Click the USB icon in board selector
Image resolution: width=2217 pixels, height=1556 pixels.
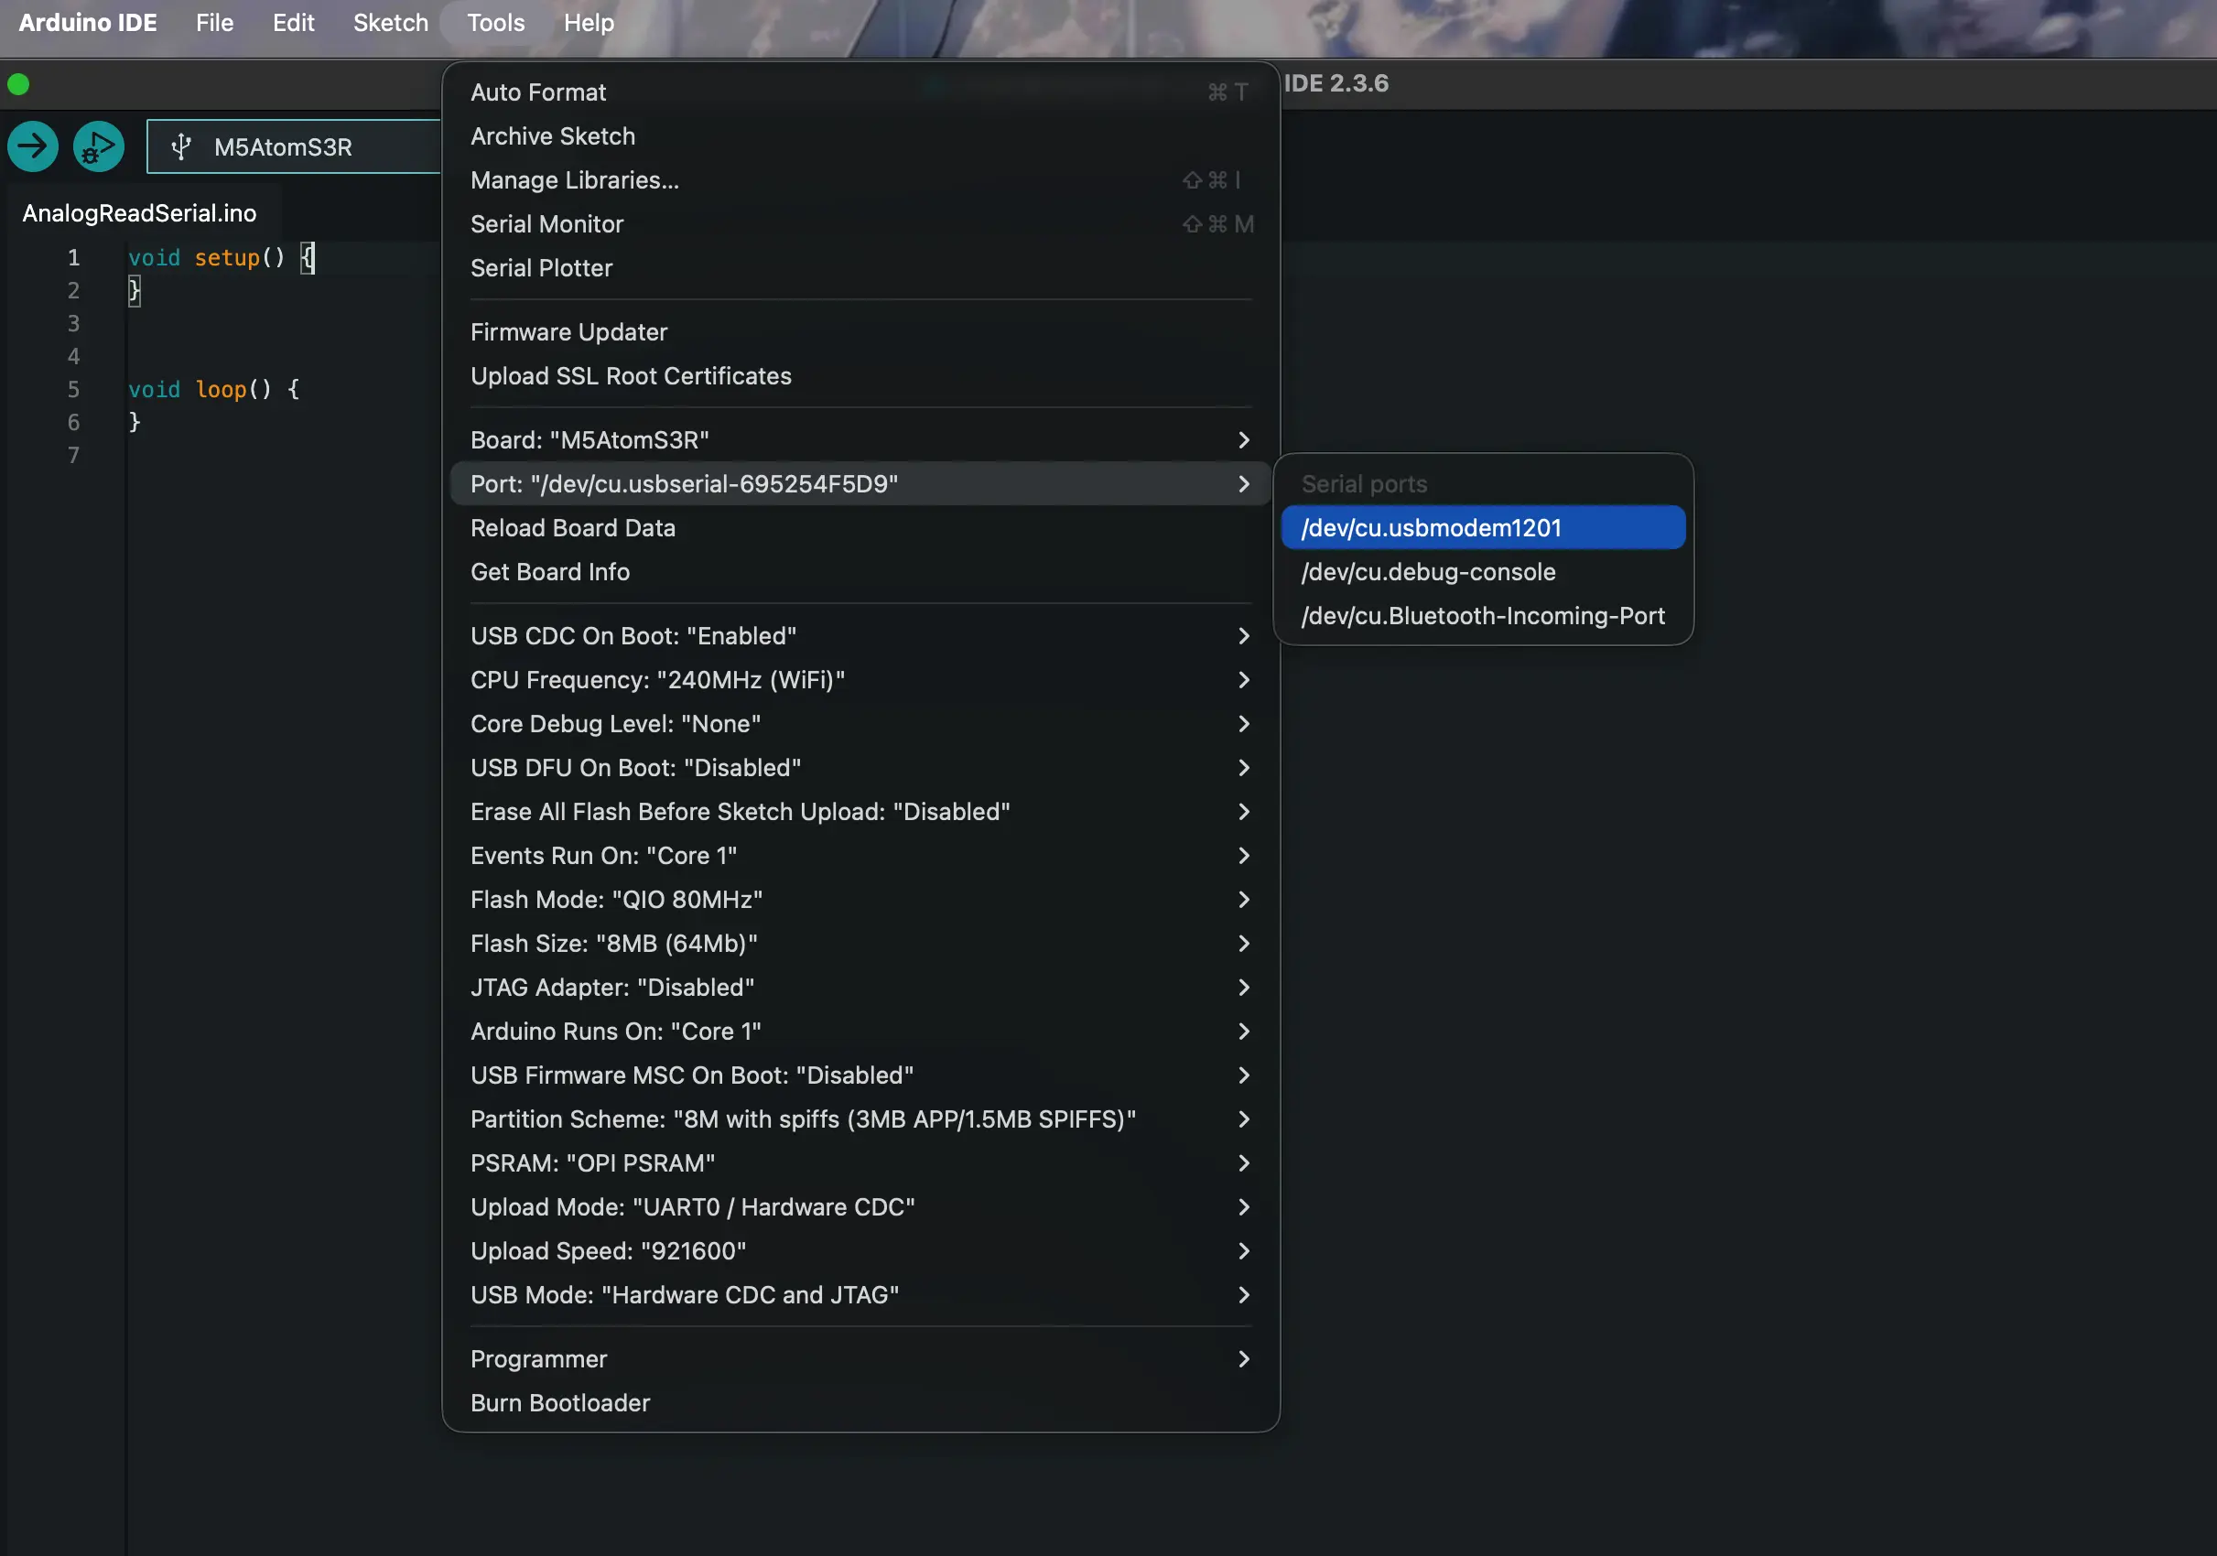coord(180,146)
